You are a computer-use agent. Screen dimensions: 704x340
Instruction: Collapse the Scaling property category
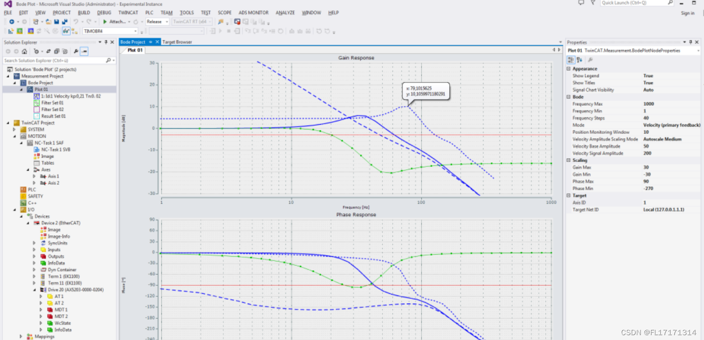pos(569,160)
